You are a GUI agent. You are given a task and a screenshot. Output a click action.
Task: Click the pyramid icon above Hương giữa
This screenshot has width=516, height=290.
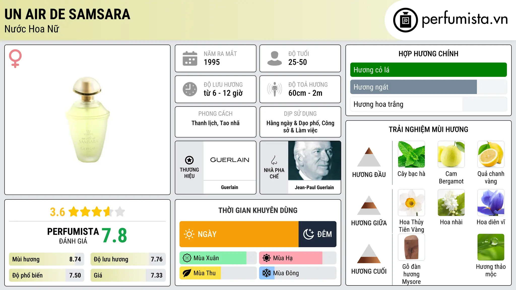click(x=369, y=205)
